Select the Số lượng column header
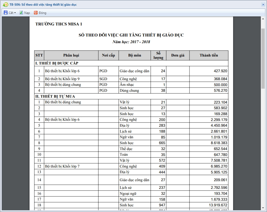Screen dimensions: 267x212 click(158, 56)
